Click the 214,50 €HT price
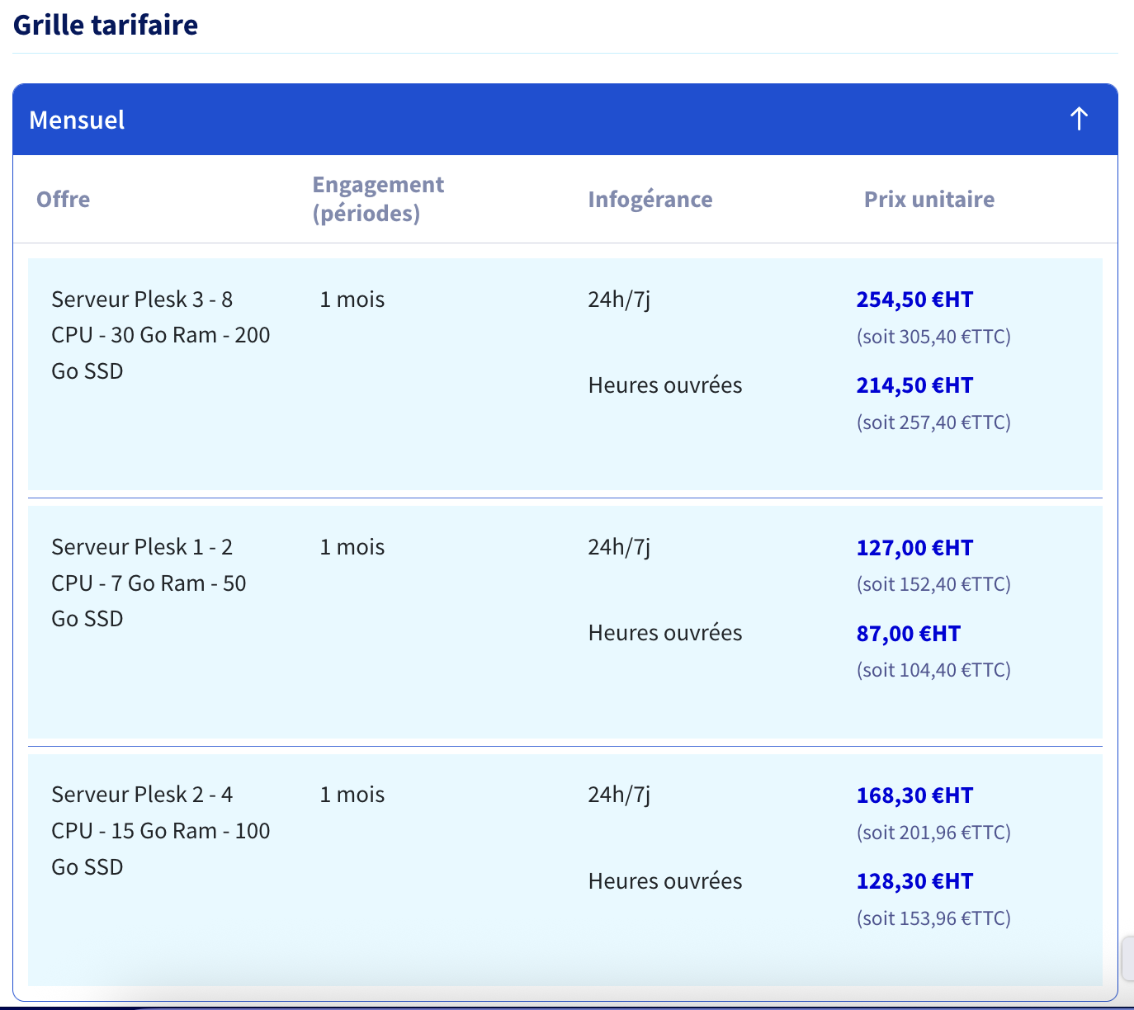Screen dimensions: 1134x1010 [x=914, y=385]
